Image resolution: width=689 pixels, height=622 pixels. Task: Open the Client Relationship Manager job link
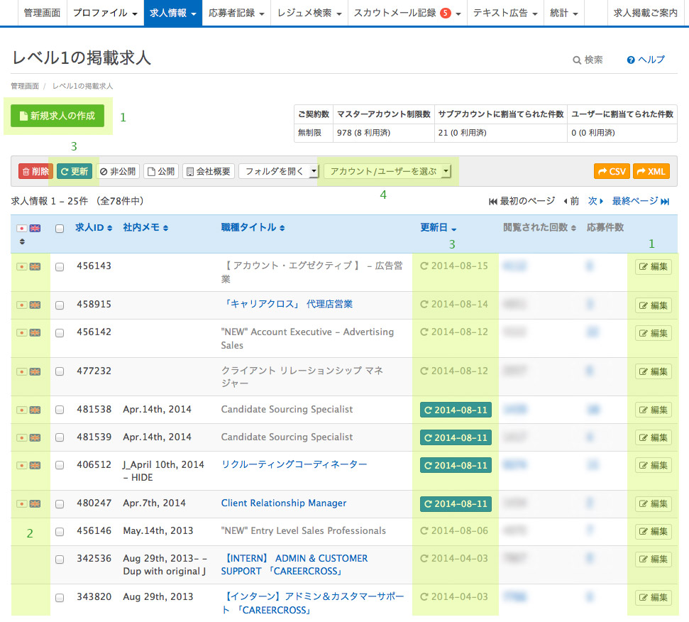[x=283, y=503]
